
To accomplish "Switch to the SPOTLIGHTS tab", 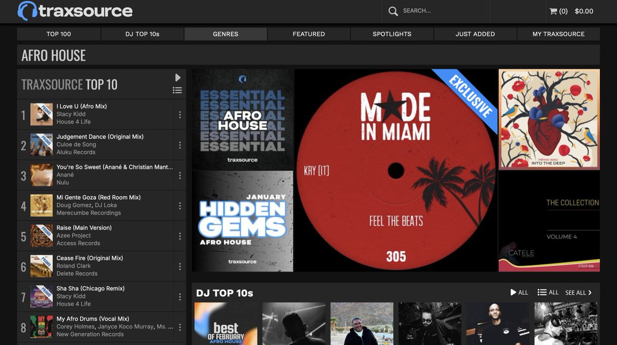I will (392, 34).
